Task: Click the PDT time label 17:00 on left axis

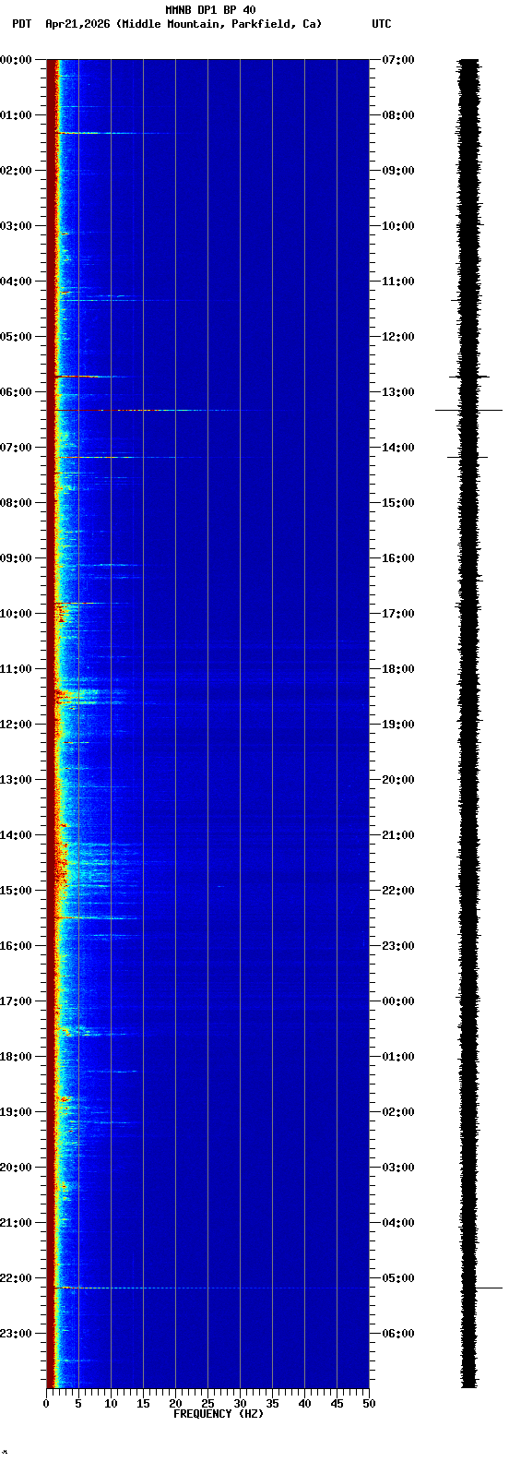Action: (x=17, y=1001)
